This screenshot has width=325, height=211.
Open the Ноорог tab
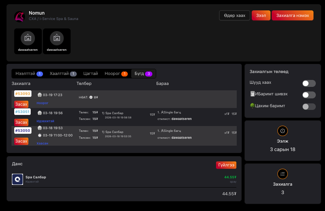(x=116, y=74)
